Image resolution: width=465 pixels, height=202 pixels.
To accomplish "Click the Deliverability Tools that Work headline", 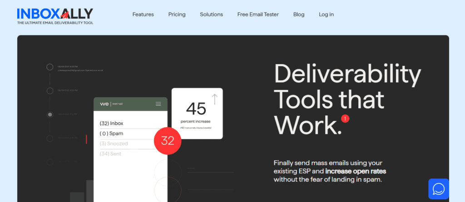I will tap(347, 100).
